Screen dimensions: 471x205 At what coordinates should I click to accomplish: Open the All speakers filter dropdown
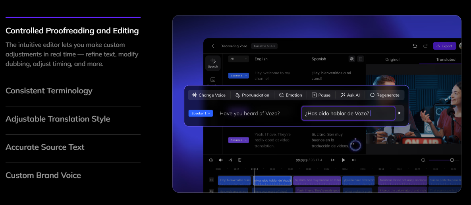tap(239, 59)
